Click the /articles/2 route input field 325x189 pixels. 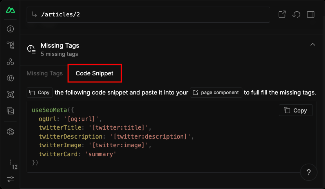[x=149, y=14]
